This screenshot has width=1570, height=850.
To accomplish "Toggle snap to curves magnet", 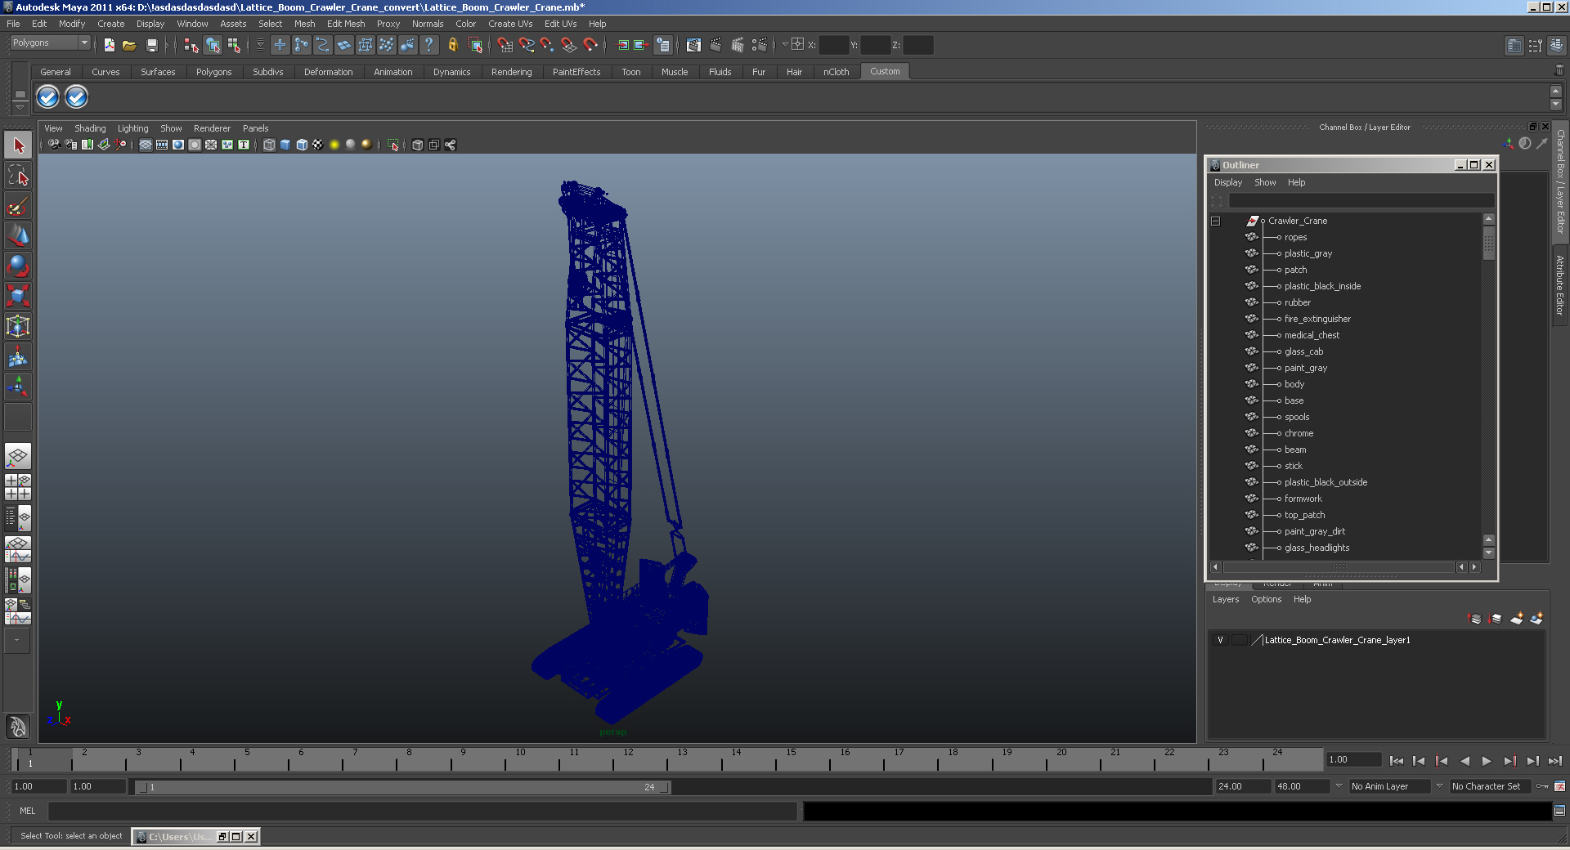I will 527,45.
